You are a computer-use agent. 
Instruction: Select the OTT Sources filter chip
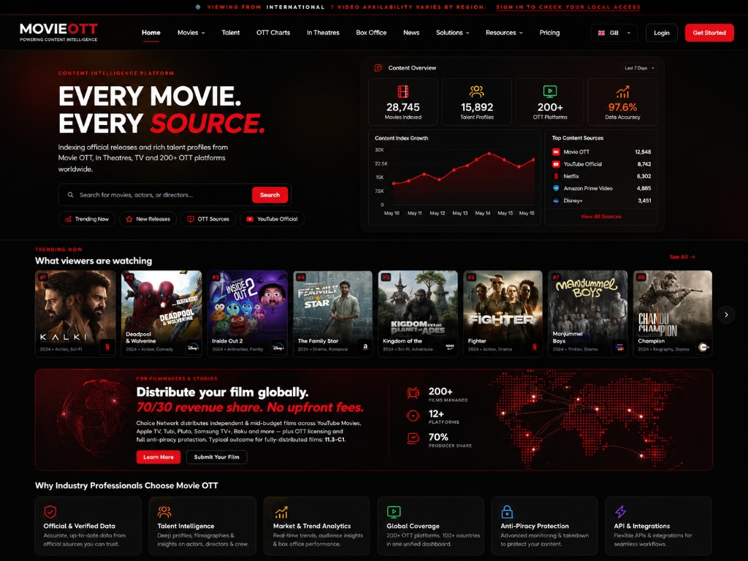208,219
